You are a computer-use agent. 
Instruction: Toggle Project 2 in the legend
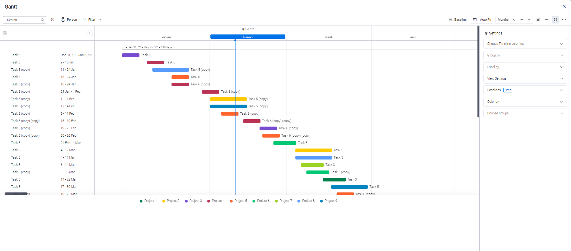[171, 201]
